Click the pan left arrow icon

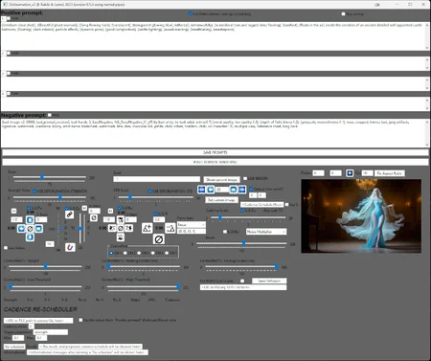click(21, 229)
